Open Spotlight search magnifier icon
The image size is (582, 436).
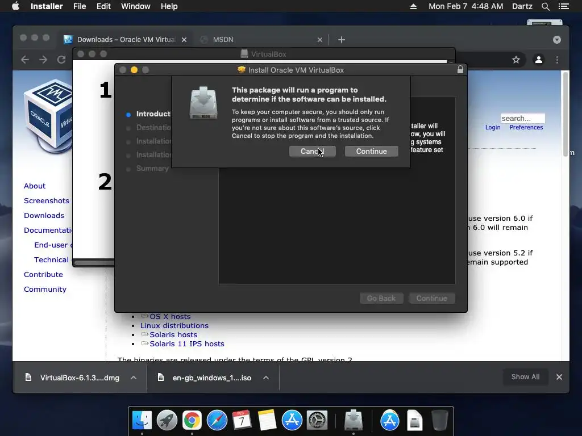tap(545, 6)
